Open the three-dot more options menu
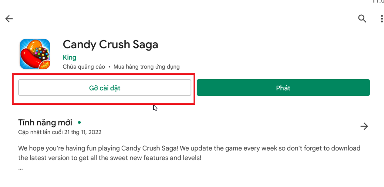The width and height of the screenshot is (384, 187). coord(382,19)
